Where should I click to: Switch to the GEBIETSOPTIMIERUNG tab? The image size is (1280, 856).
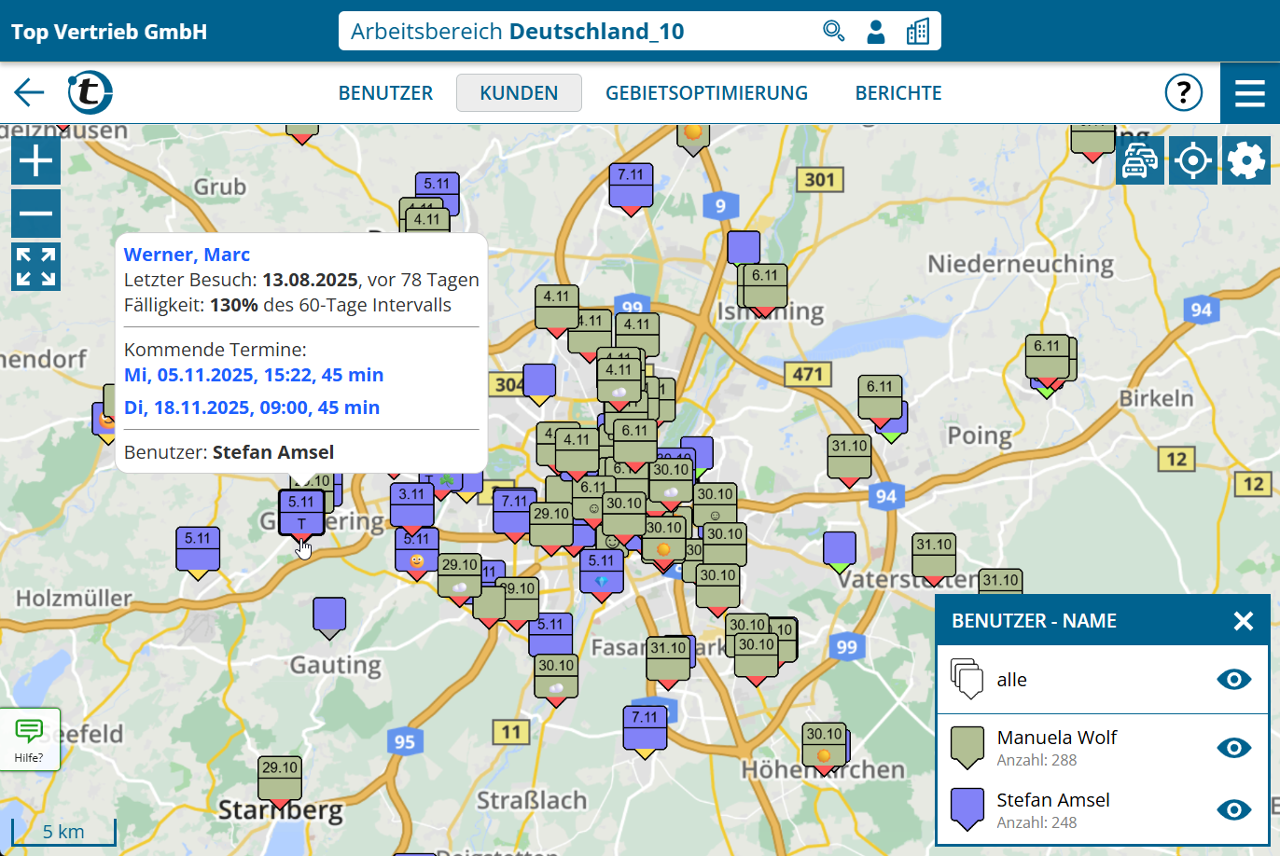[x=706, y=92]
